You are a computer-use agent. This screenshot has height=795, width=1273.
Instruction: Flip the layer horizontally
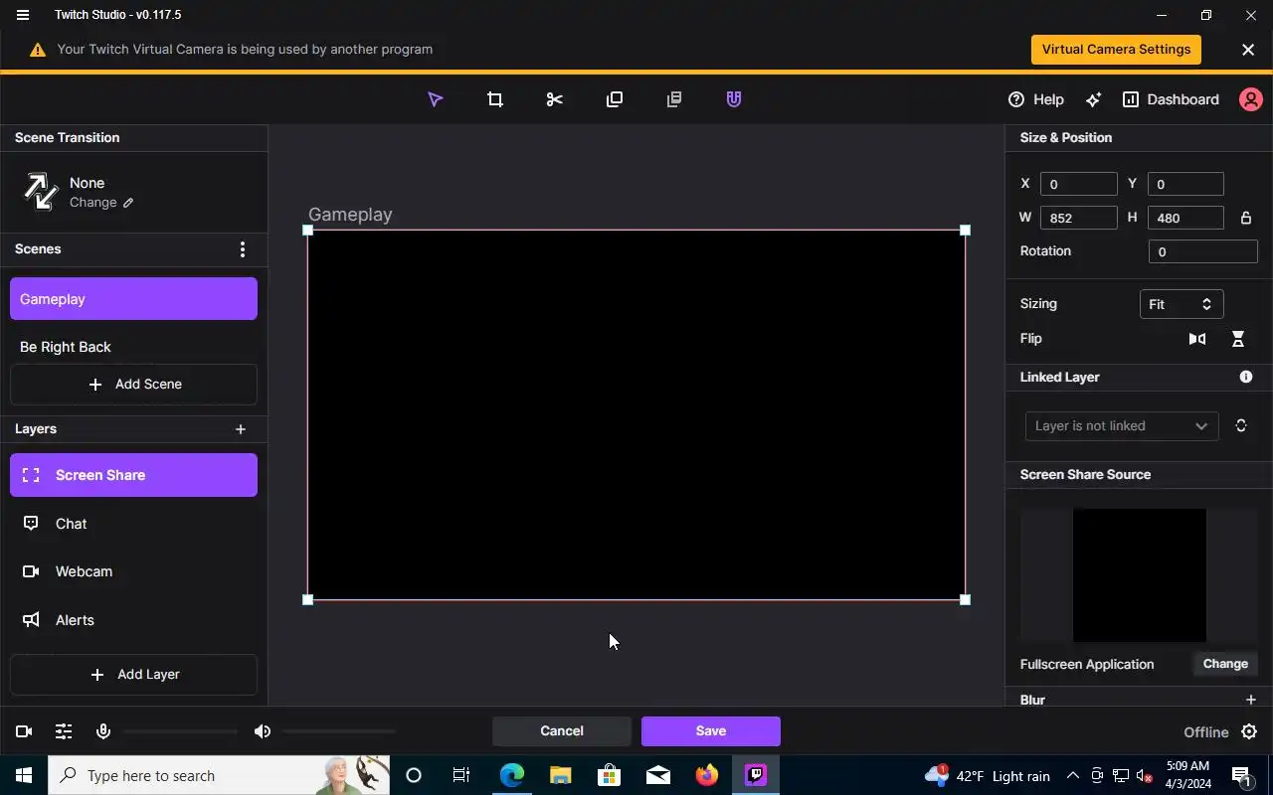click(1197, 339)
